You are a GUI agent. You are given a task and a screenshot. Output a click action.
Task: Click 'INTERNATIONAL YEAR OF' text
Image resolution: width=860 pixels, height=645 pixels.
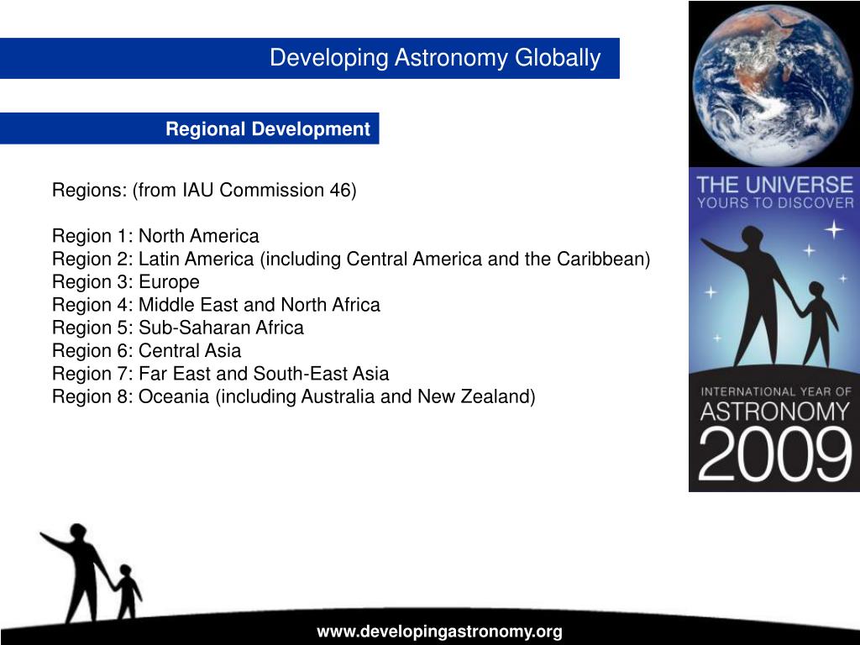[x=775, y=391]
